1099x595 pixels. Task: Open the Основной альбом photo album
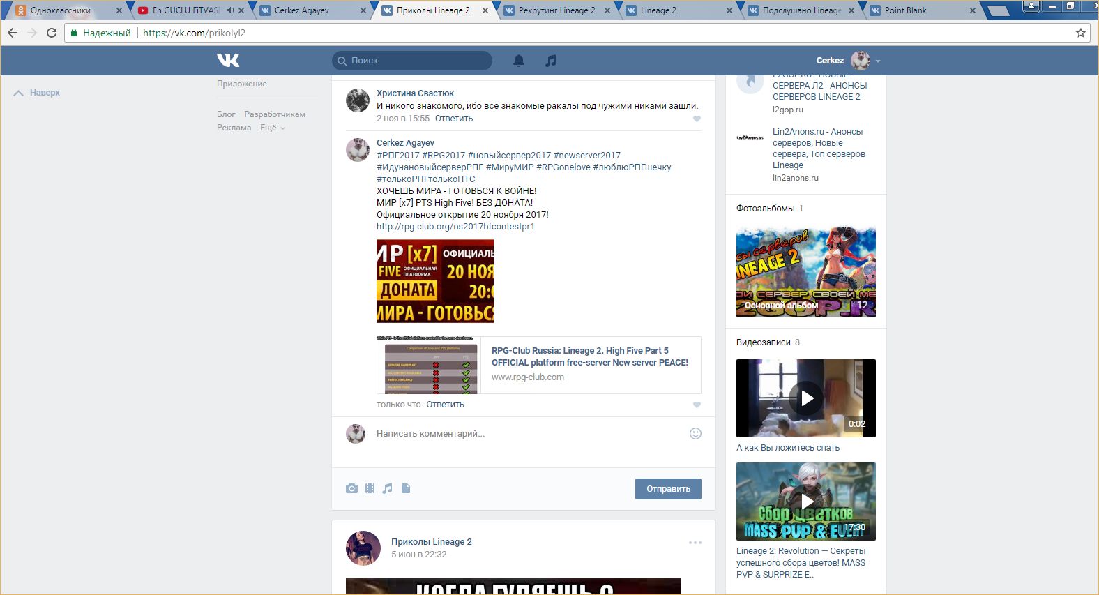pyautogui.click(x=806, y=272)
